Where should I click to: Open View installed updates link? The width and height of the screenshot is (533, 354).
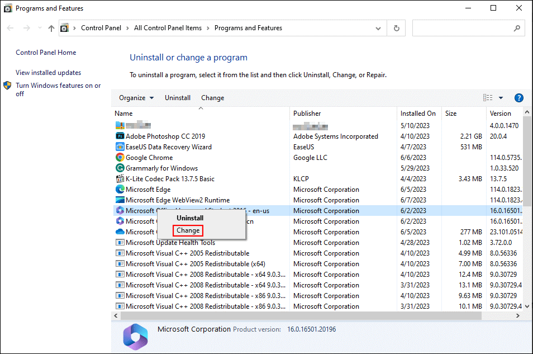point(48,73)
